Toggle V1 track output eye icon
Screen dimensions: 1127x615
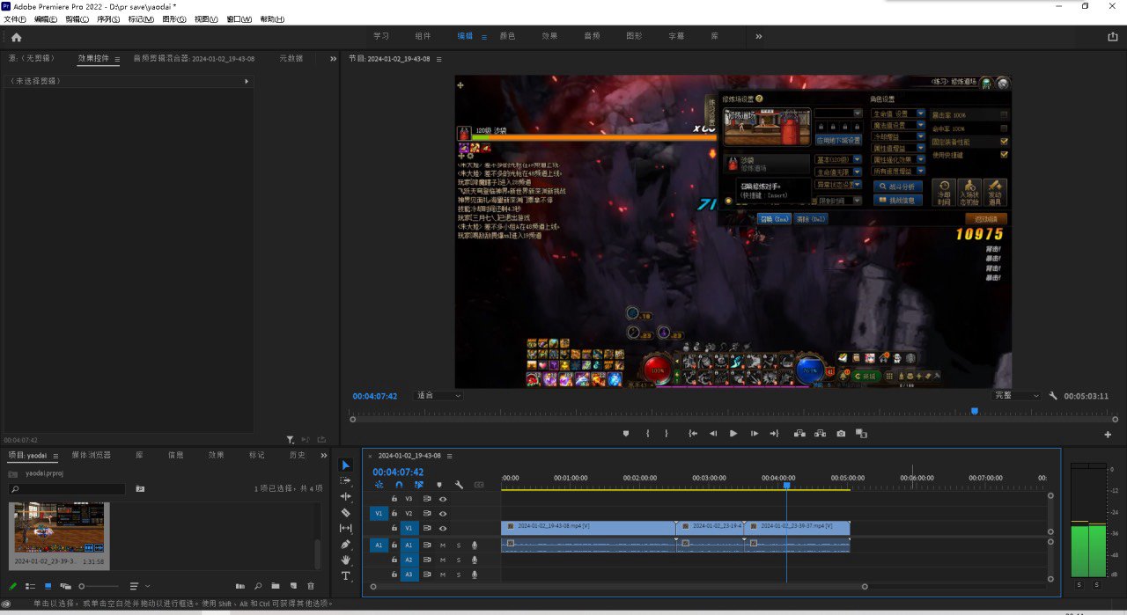(x=443, y=528)
